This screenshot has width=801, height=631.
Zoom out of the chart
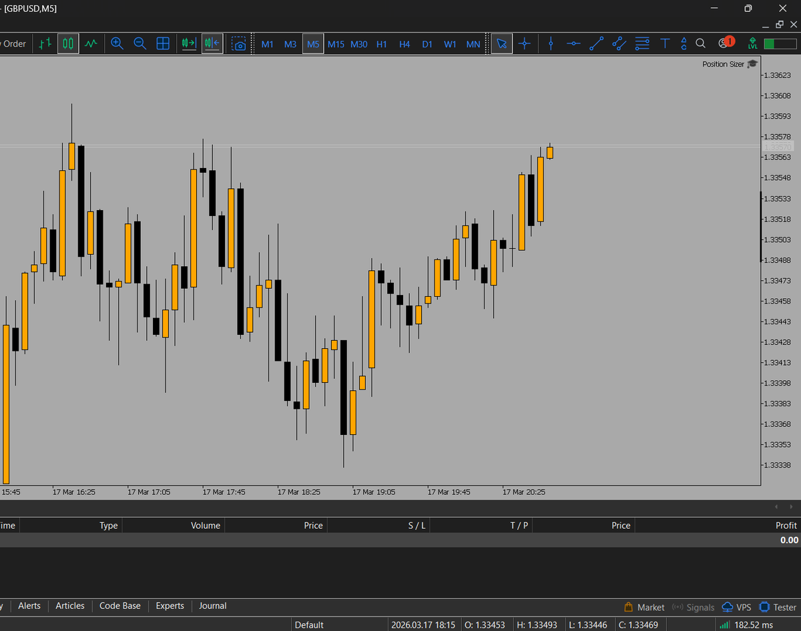coord(140,44)
